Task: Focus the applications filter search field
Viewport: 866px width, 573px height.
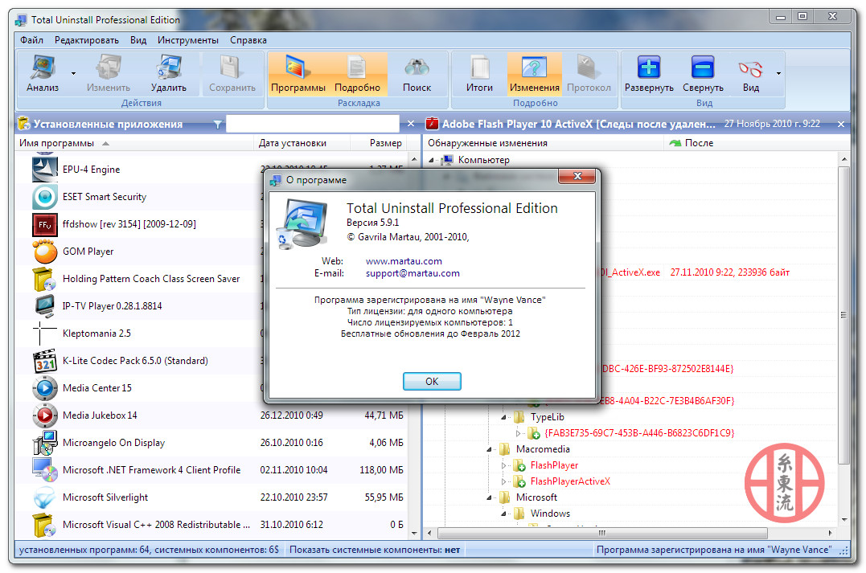Action: tap(313, 124)
